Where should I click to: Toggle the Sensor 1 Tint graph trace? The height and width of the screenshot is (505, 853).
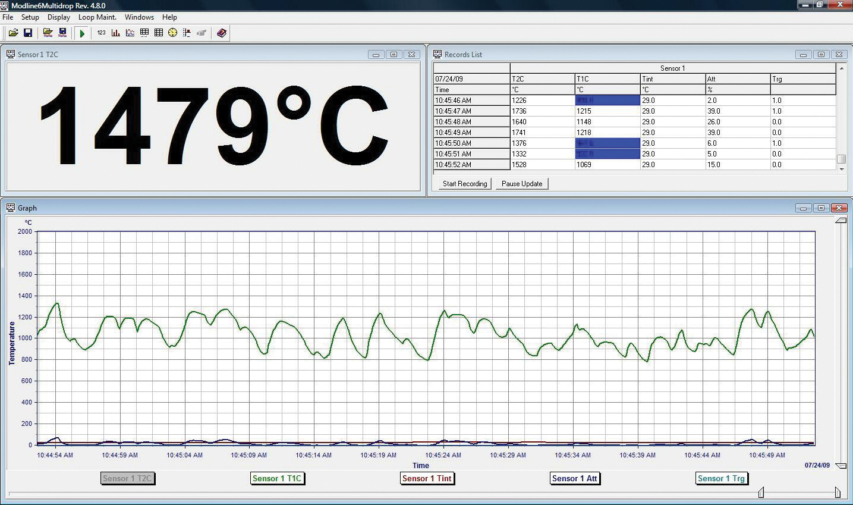(x=427, y=478)
